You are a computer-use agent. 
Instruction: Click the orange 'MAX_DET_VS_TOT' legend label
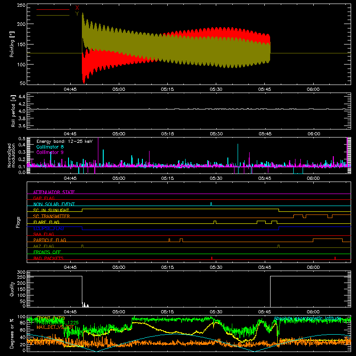pos(55,327)
